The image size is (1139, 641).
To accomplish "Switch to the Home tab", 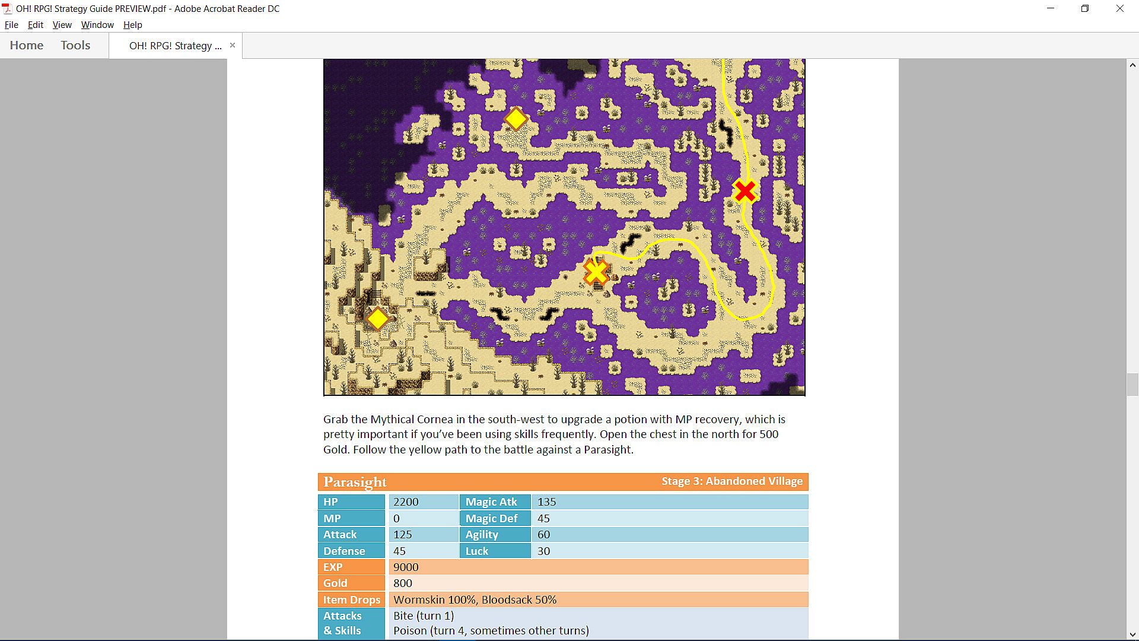I will pyautogui.click(x=27, y=46).
